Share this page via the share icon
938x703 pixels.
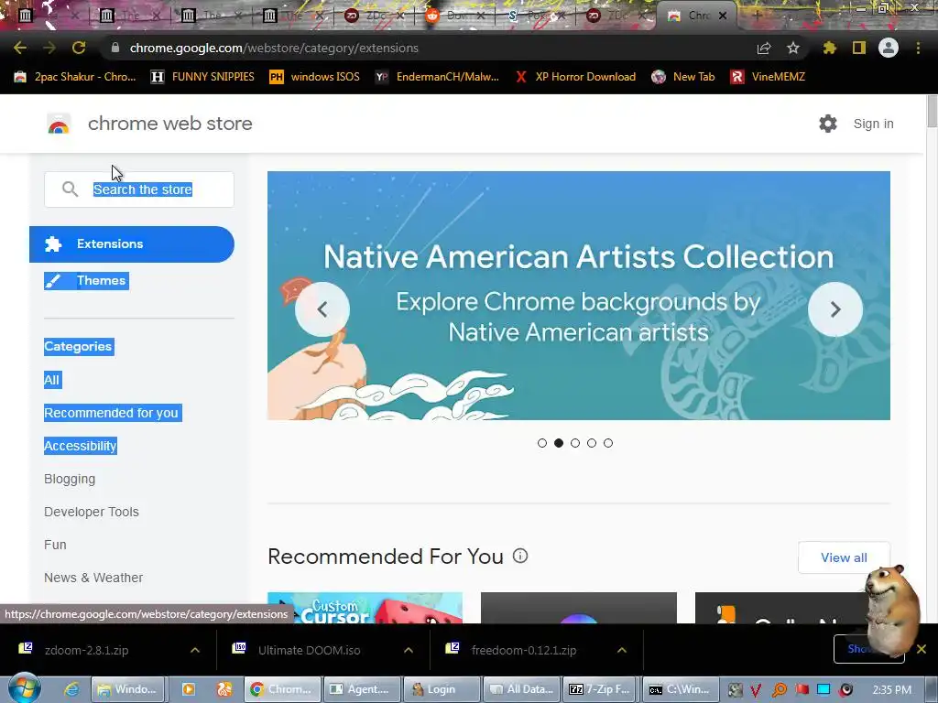coord(763,48)
